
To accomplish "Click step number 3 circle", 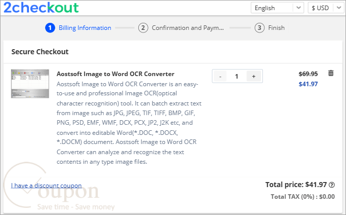I will [x=259, y=28].
